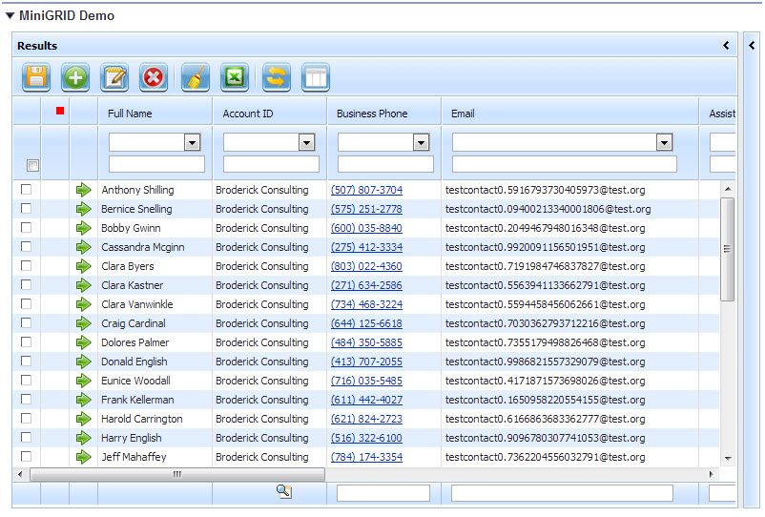765x517 pixels.
Task: Click the magnifier icon in grid footer
Action: tap(282, 490)
